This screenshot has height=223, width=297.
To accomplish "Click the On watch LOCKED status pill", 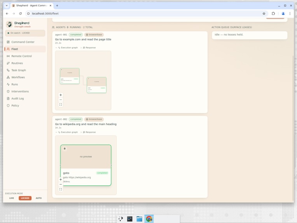I will click(25, 33).
